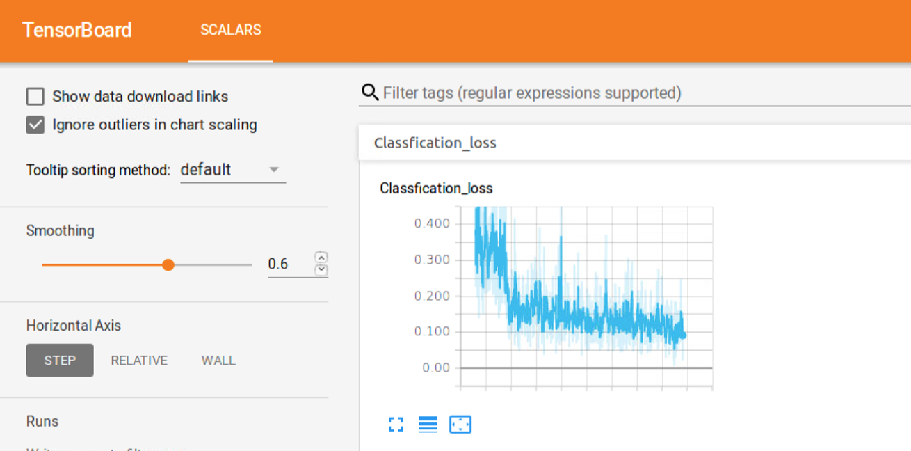Disable Ignore outliers in chart scaling
Viewport: 911px width, 451px height.
click(x=35, y=125)
